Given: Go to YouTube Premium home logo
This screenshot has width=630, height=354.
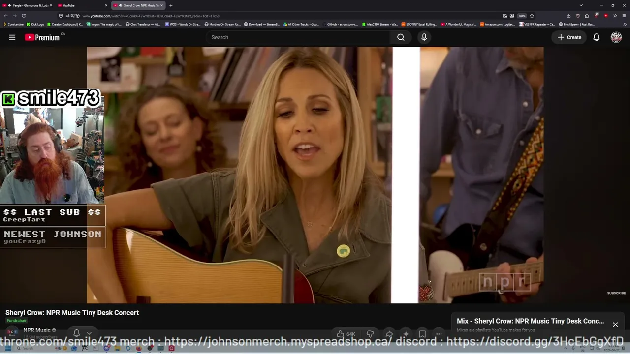Looking at the screenshot, I should pos(42,37).
